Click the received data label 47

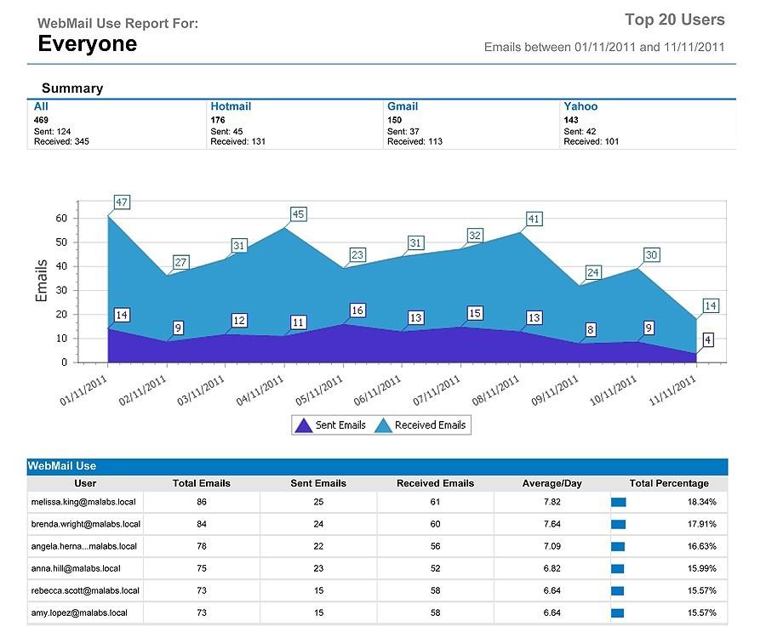pos(122,202)
